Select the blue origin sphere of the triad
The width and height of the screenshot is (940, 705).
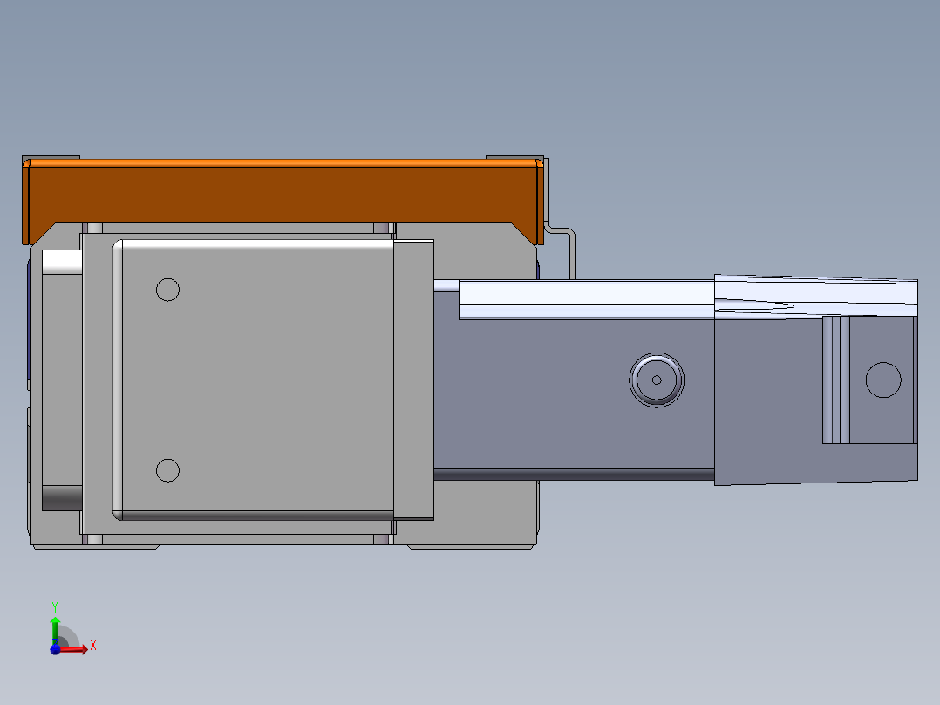click(x=55, y=649)
